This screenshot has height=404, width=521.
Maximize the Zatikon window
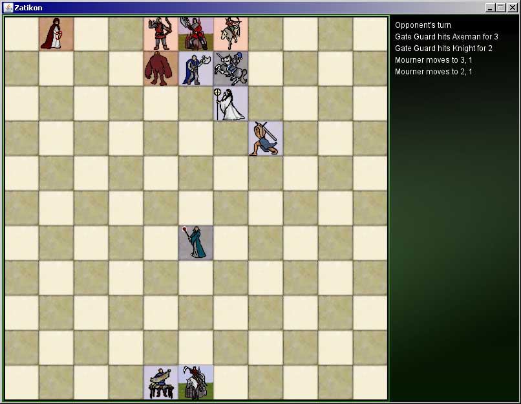click(x=501, y=8)
